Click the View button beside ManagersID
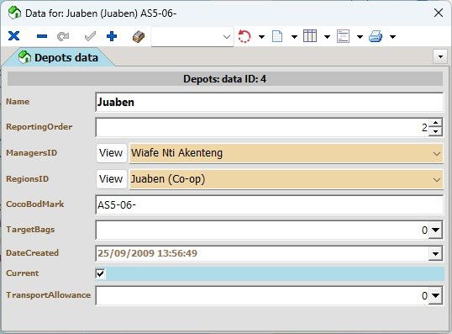 click(x=111, y=153)
